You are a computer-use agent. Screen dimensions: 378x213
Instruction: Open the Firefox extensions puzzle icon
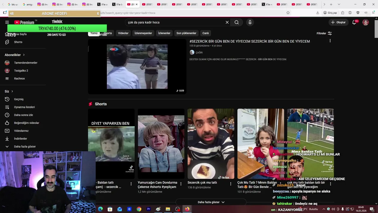343,13
